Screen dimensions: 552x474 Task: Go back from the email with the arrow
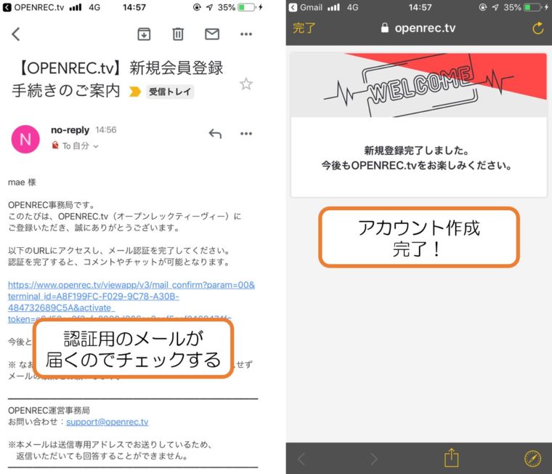(x=15, y=34)
